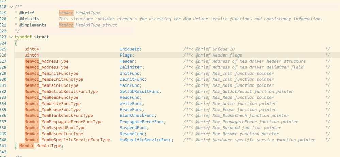The height and width of the screenshot is (157, 340).
Task: Click the MemAcc_MemGetJobResultFuncType type
Action: 61,92
